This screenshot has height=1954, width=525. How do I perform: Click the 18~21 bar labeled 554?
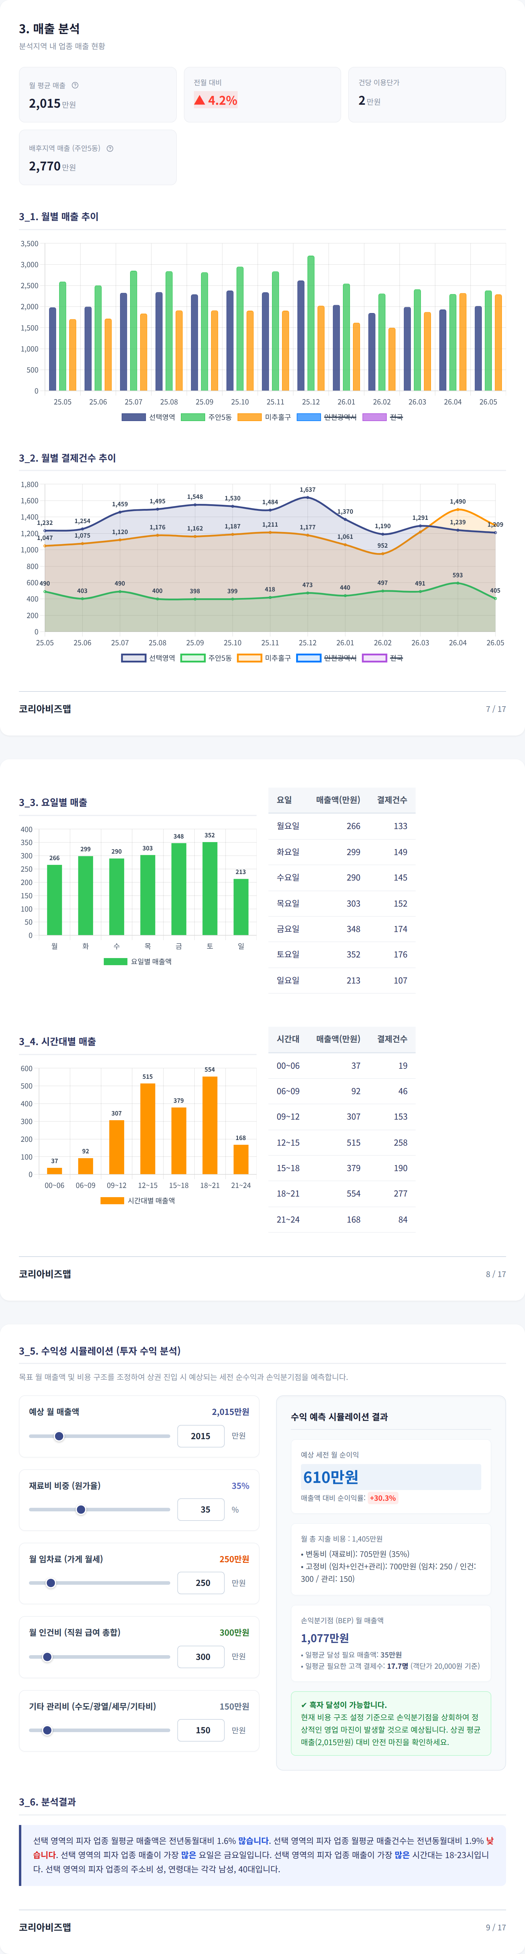[210, 1126]
